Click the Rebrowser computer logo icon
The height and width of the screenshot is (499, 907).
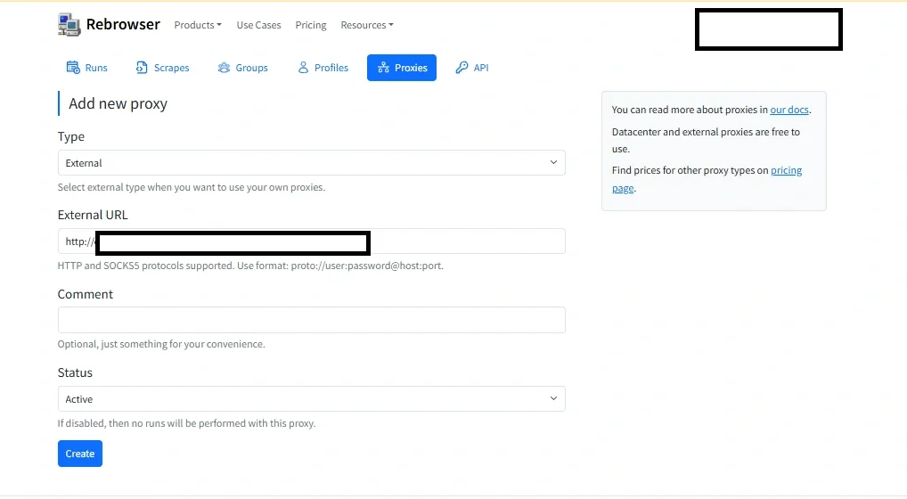coord(69,24)
